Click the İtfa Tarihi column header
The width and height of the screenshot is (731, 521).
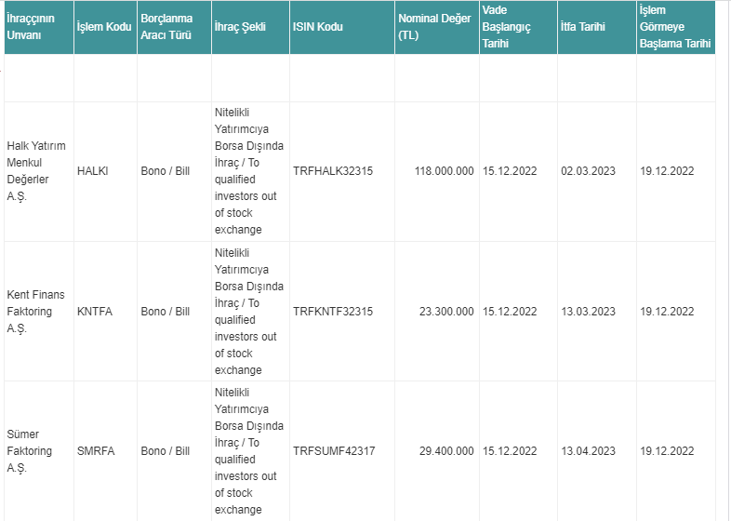click(x=597, y=27)
